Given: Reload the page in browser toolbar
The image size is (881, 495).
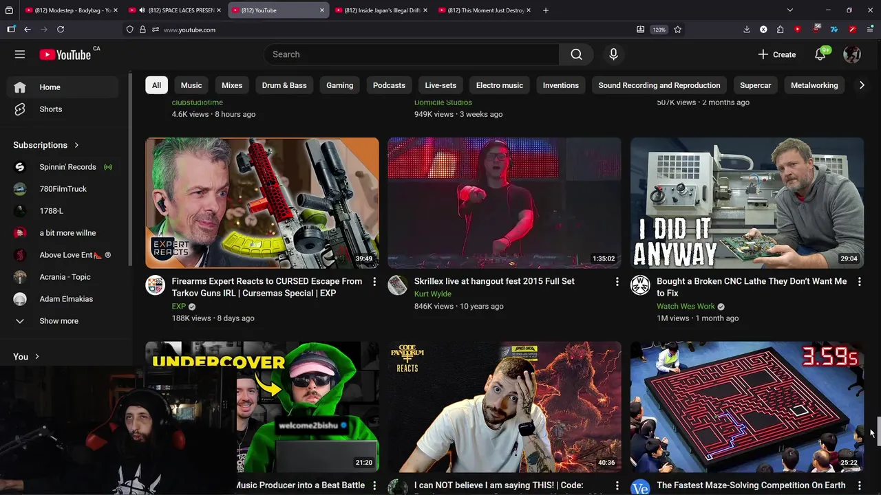Looking at the screenshot, I should (x=61, y=30).
